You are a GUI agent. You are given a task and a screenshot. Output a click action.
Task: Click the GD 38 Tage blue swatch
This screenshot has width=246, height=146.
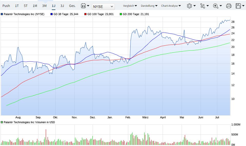pos(52,14)
